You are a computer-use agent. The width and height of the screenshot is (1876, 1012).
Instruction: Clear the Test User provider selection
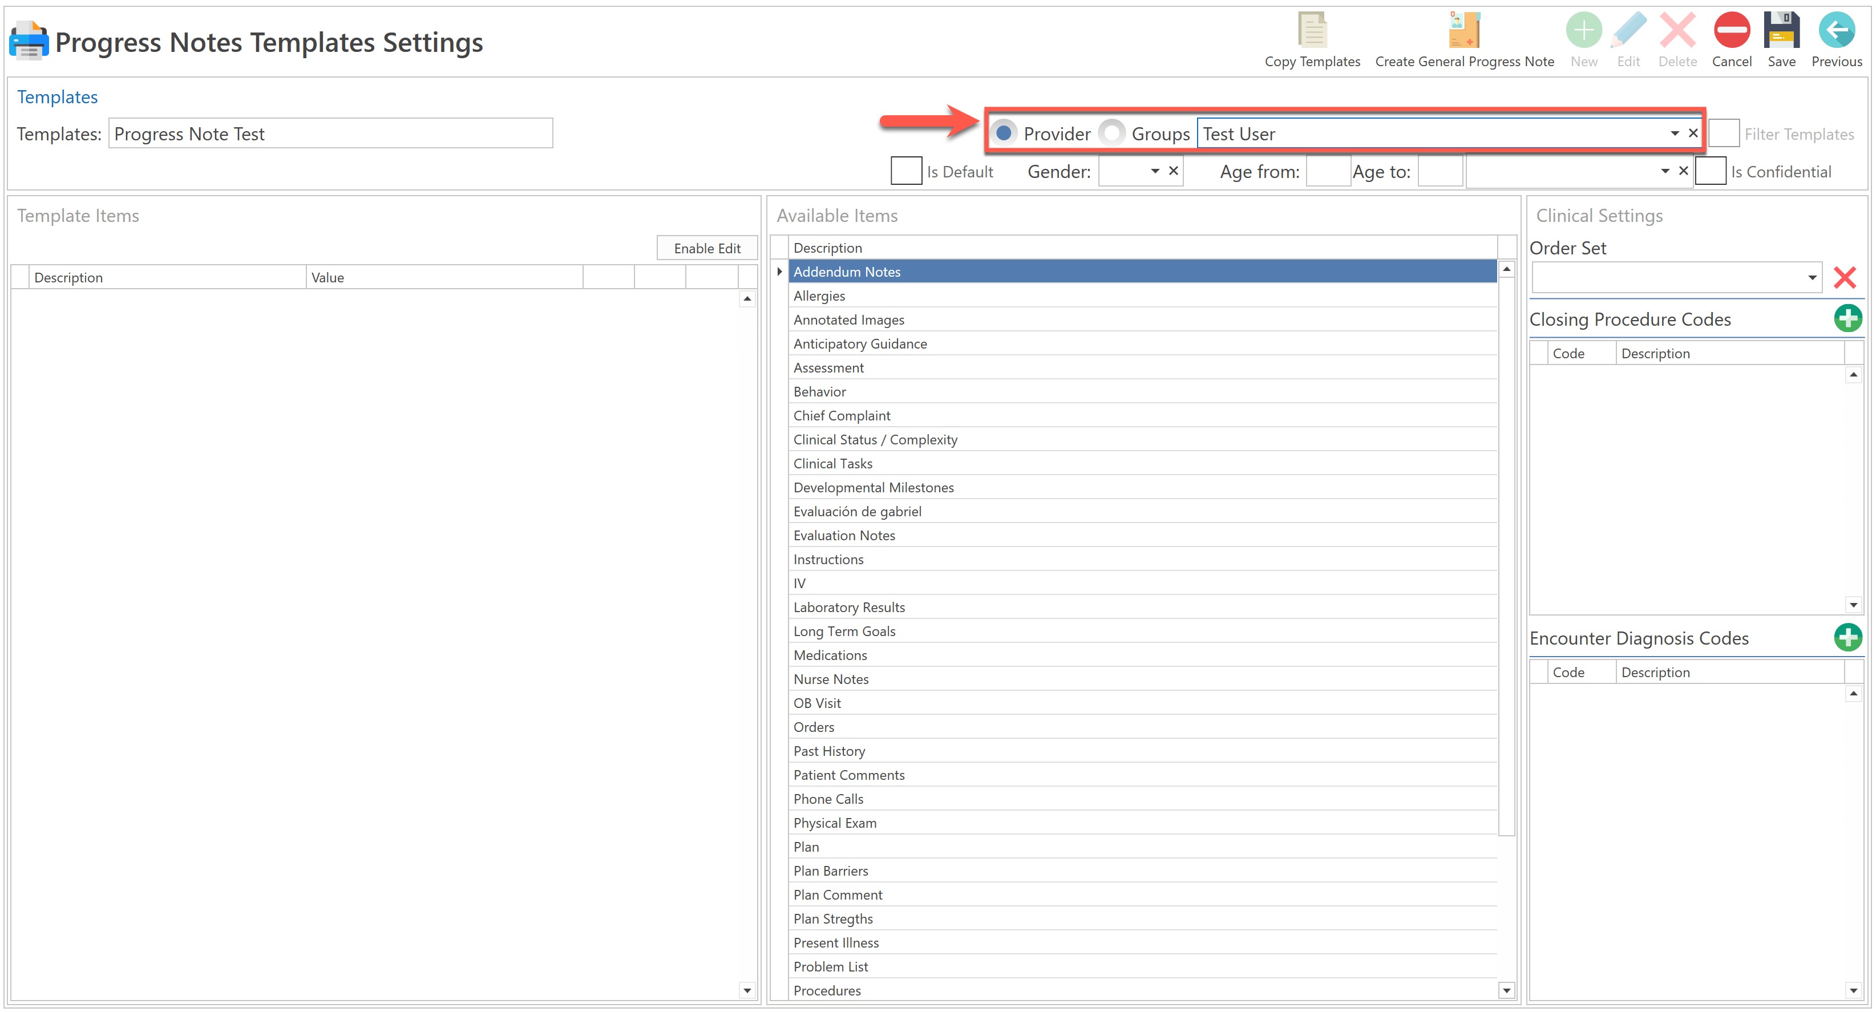[1693, 133]
